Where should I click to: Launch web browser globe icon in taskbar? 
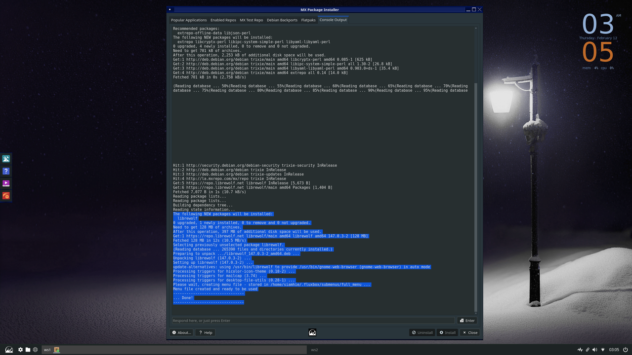click(x=35, y=350)
